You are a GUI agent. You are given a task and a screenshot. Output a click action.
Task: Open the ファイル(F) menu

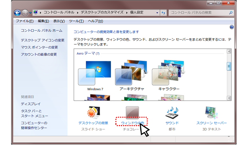click(25, 21)
